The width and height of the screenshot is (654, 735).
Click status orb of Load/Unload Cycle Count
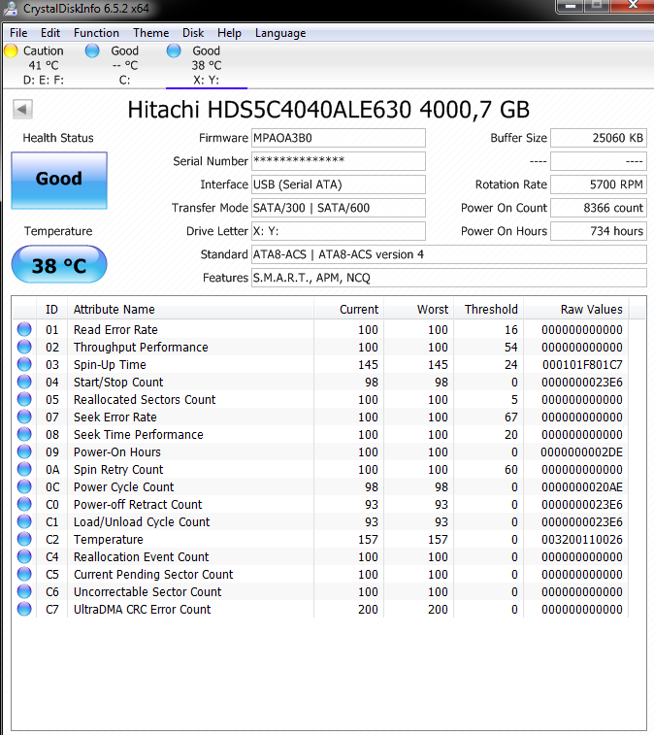[x=24, y=521]
